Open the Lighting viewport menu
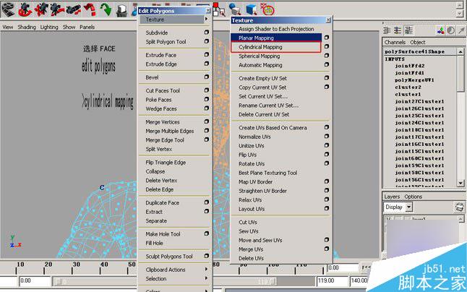The height and width of the screenshot is (292, 467). click(x=49, y=27)
